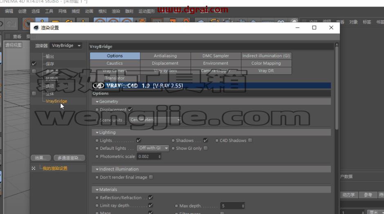Select VrayBridge in the render settings list
384x214 pixels.
[x=56, y=101]
